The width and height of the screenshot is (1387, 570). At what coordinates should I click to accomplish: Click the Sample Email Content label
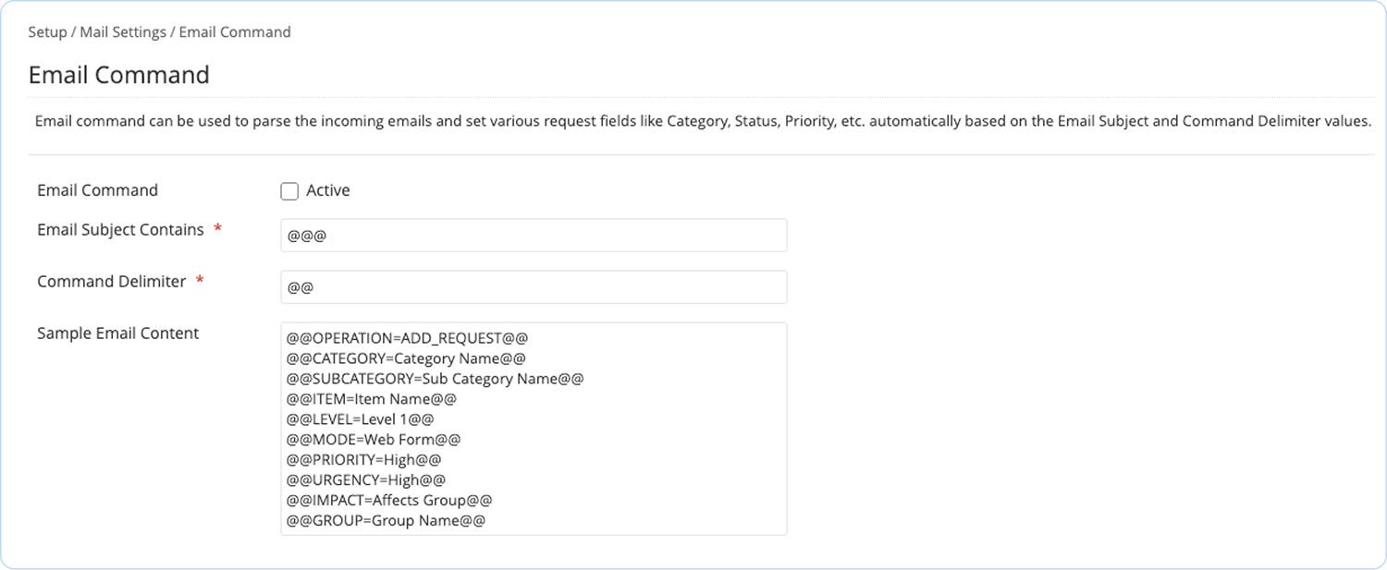pyautogui.click(x=118, y=333)
